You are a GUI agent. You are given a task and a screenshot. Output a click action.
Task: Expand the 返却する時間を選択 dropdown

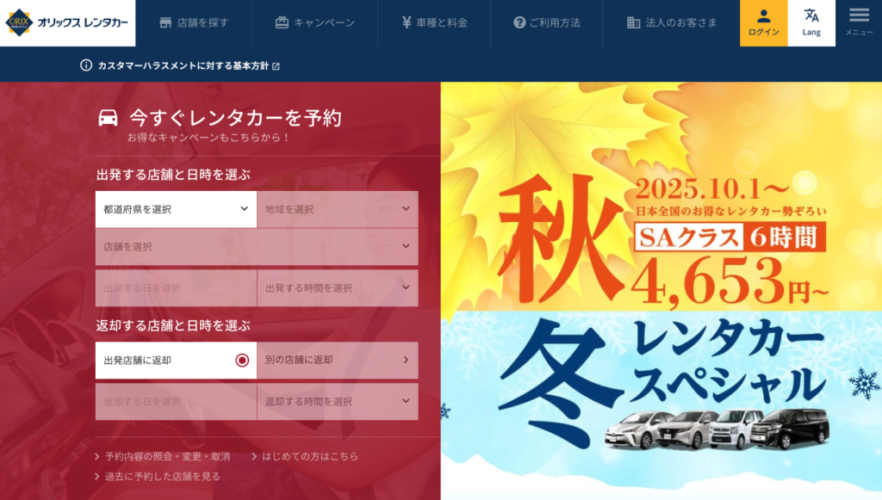pyautogui.click(x=338, y=401)
